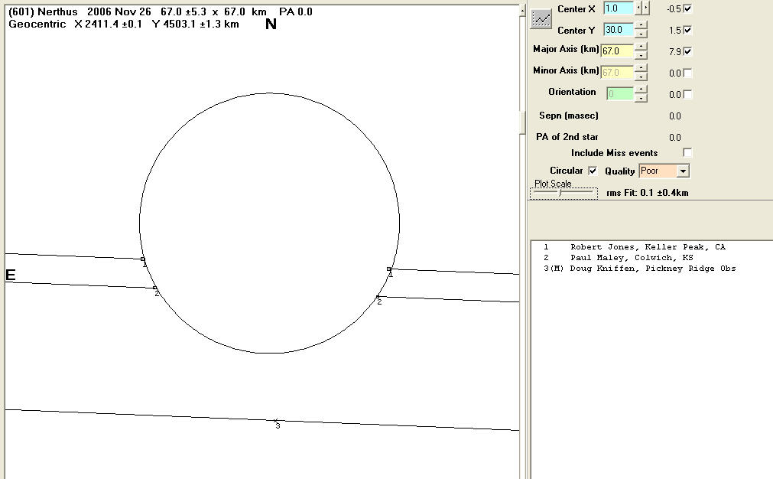773x479 pixels.
Task: Click the Sepn (masec) label
Action: pos(568,116)
